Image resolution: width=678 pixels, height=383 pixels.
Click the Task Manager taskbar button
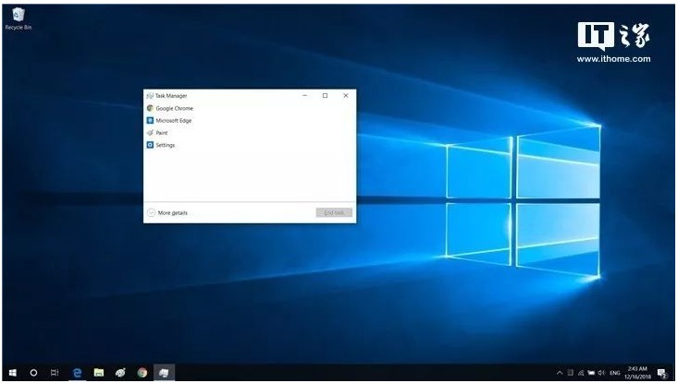(x=164, y=373)
